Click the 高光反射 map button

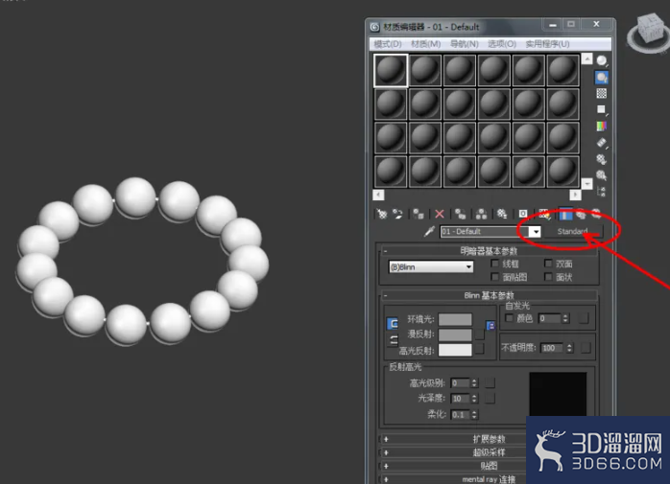[480, 349]
